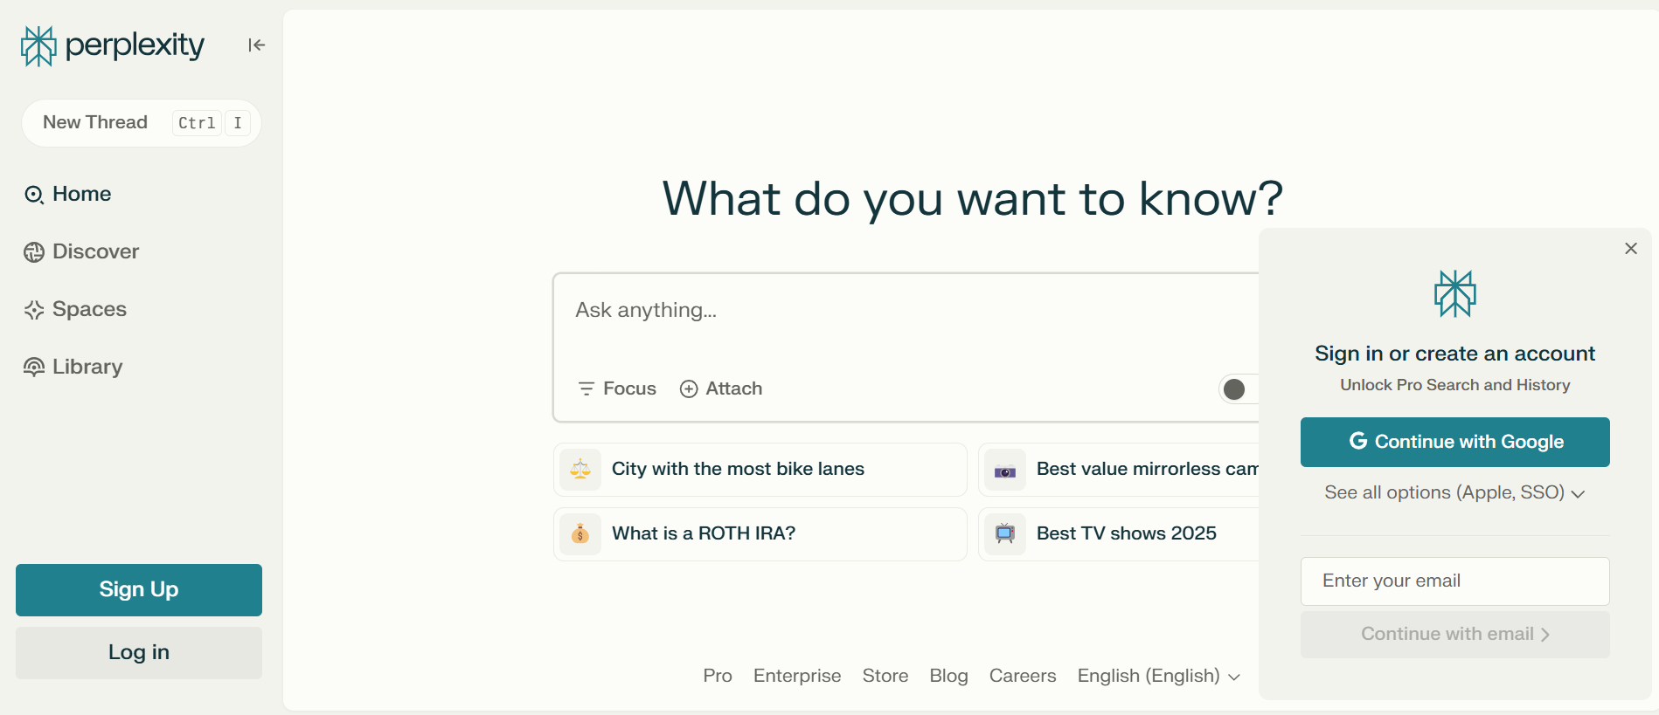Viewport: 1659px width, 715px height.
Task: Open the English language dropdown
Action: click(1159, 676)
